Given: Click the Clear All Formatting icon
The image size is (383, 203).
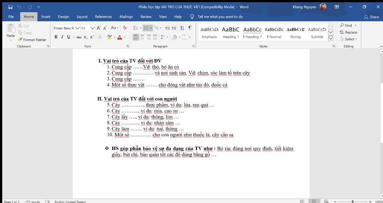Looking at the screenshot, I should (x=125, y=28).
